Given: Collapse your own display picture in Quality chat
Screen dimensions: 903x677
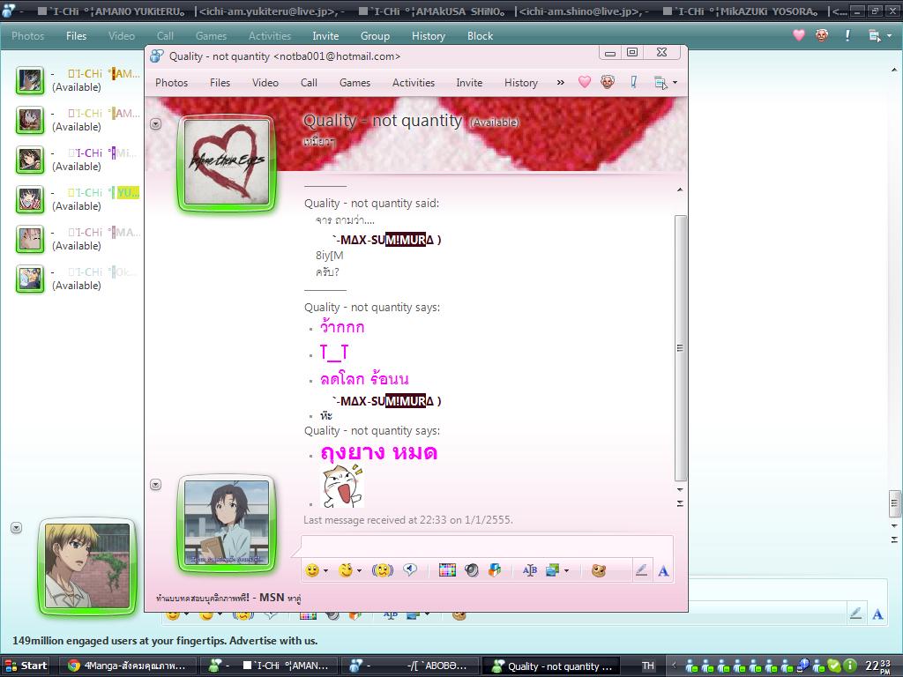Looking at the screenshot, I should pos(155,485).
